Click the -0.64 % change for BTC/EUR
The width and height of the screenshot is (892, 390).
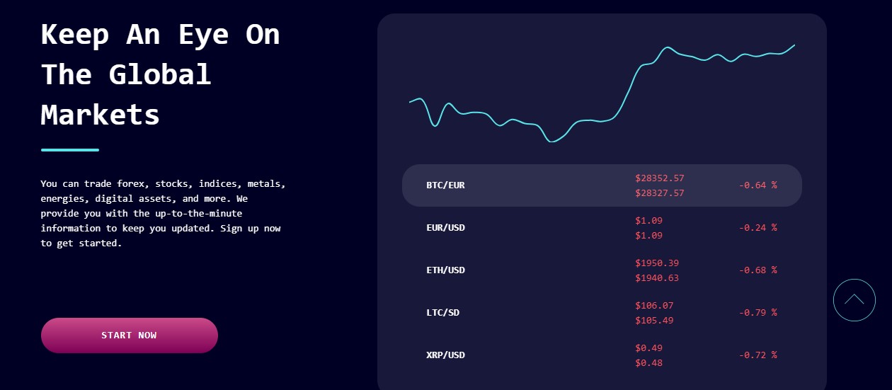point(757,185)
